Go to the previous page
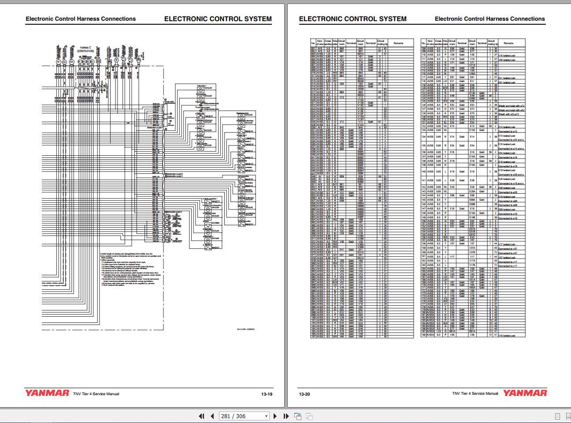Viewport: 571px width, 423px height. tap(212, 416)
